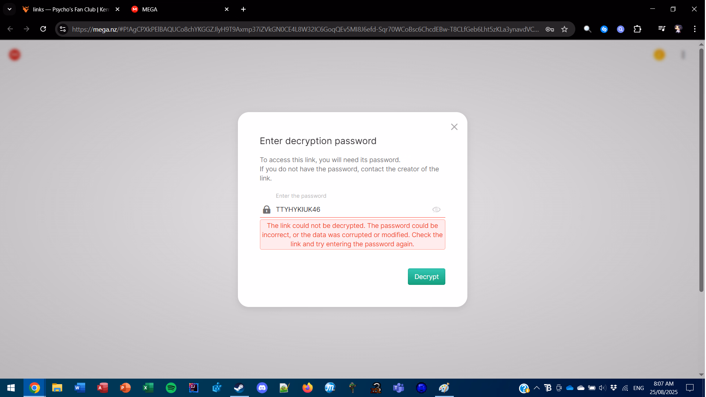Bookmark this page with star icon
Screen dimensions: 706x397
[x=565, y=29]
